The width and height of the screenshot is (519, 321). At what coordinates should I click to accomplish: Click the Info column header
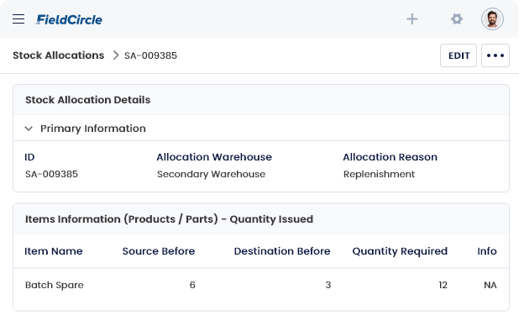(x=487, y=251)
